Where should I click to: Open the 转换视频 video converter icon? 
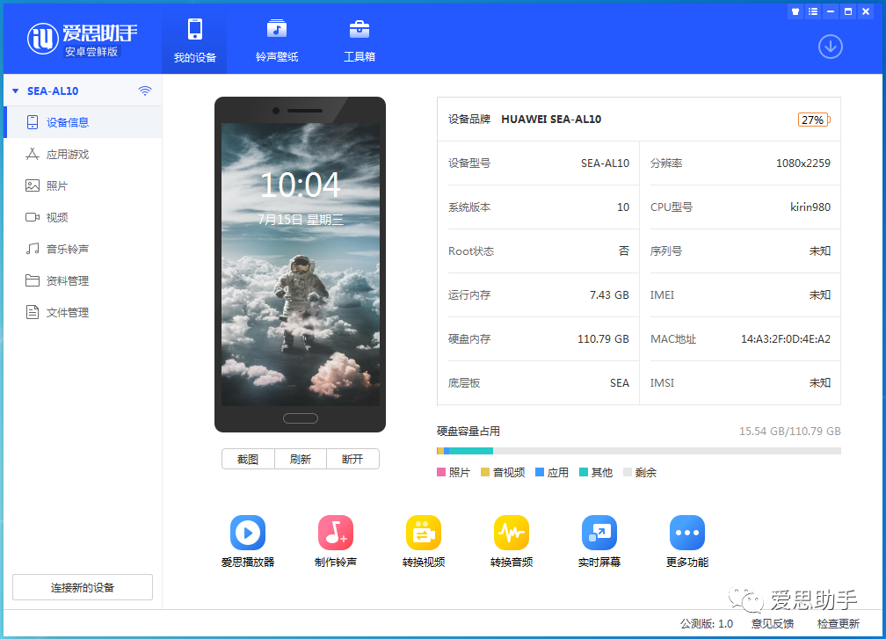point(424,533)
